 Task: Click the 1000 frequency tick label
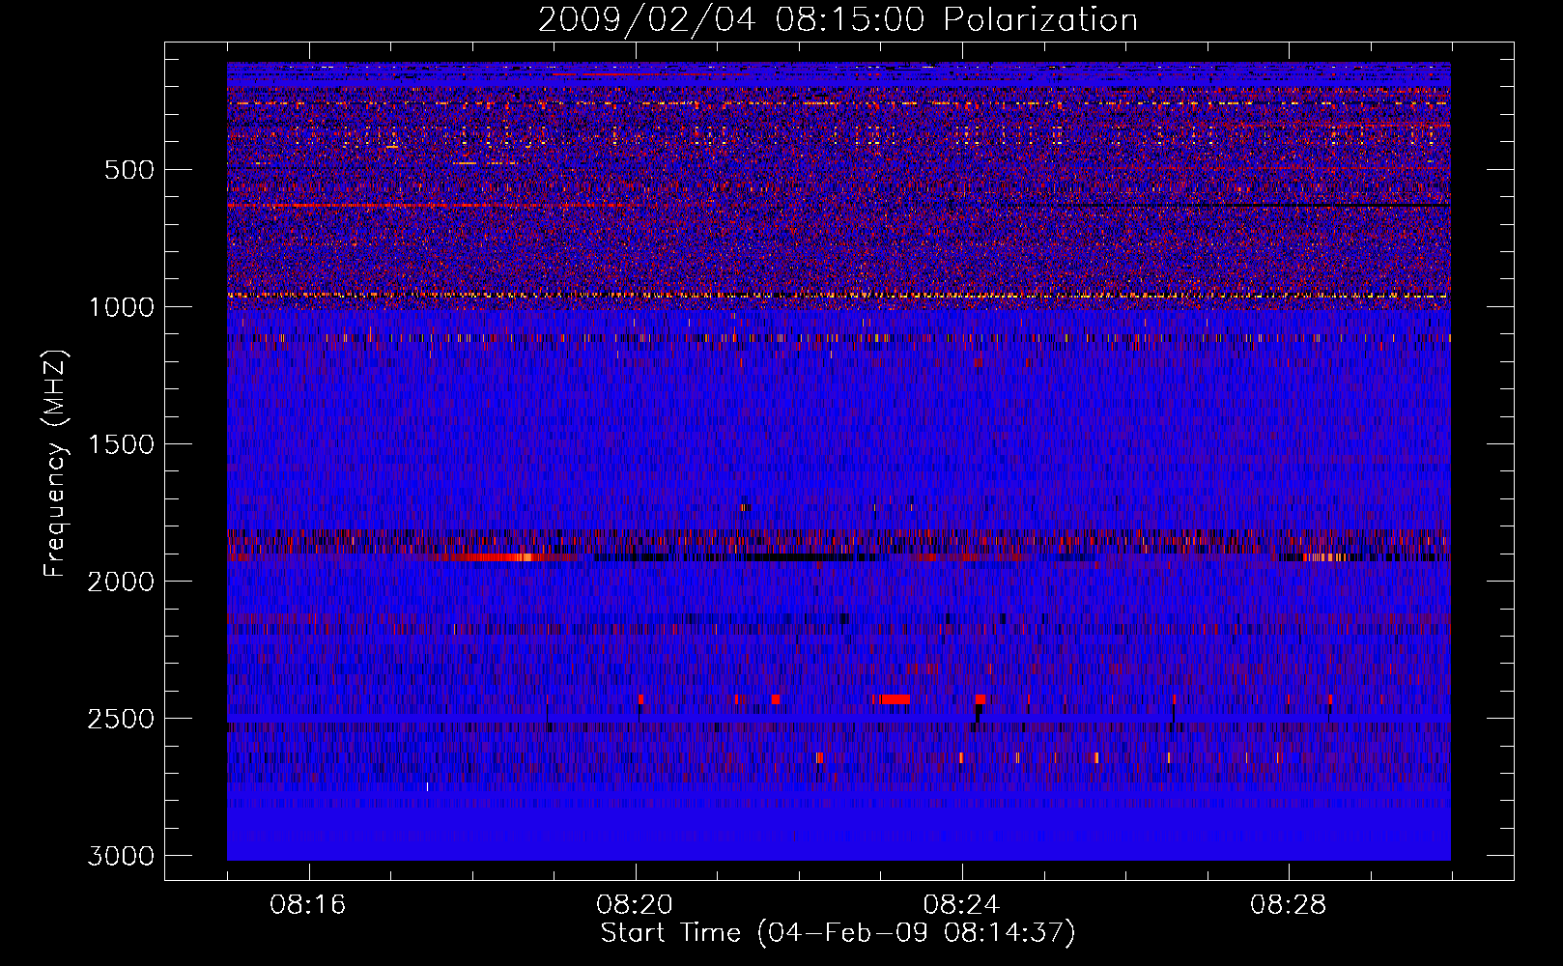(x=122, y=307)
